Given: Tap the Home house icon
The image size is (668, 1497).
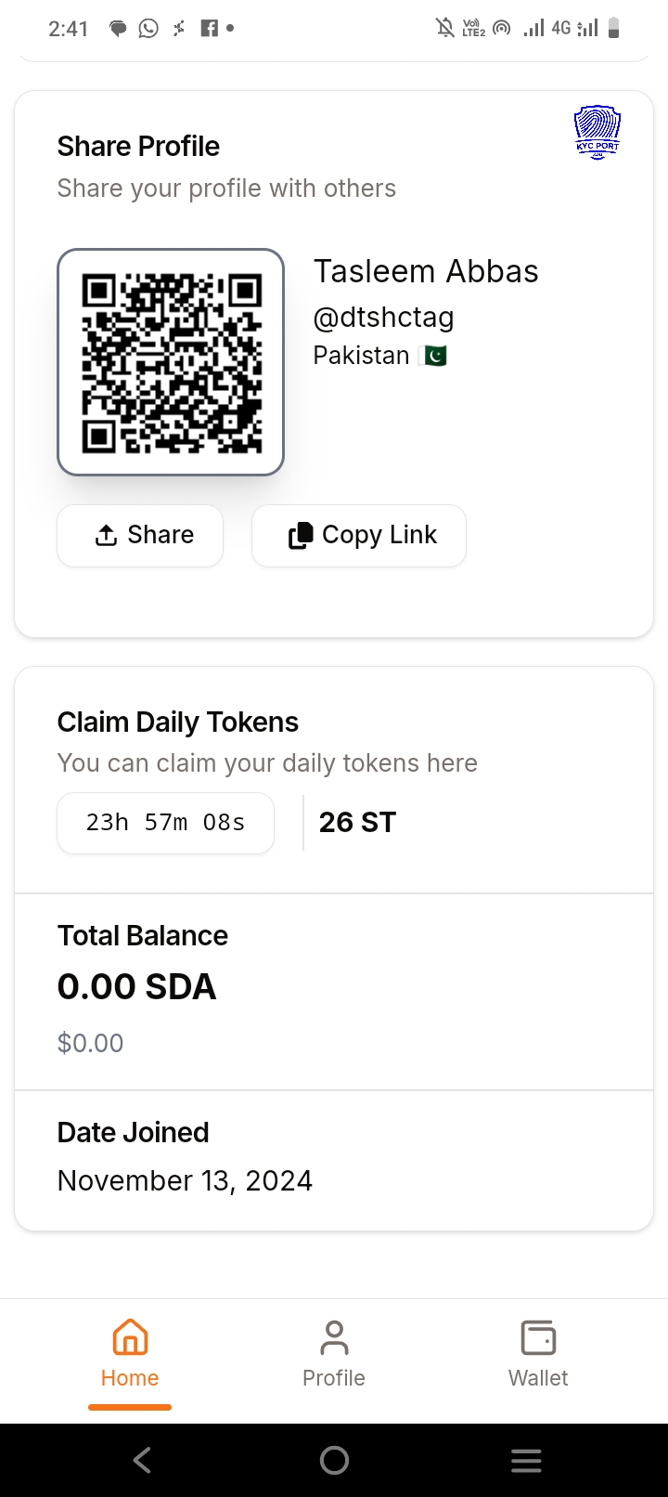Looking at the screenshot, I should [x=130, y=1338].
